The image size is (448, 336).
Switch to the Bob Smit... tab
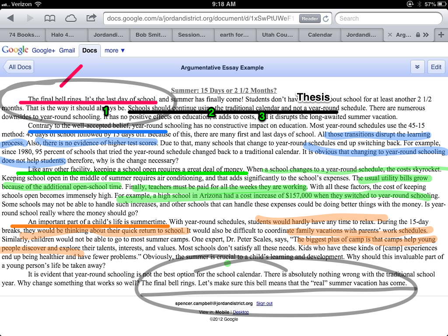click(150, 35)
